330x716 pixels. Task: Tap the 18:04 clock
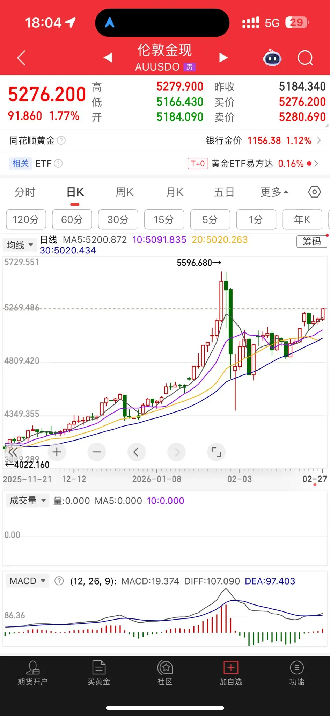(43, 23)
